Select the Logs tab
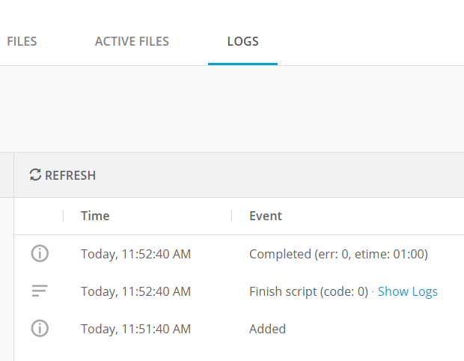The height and width of the screenshot is (361, 464). [x=243, y=41]
